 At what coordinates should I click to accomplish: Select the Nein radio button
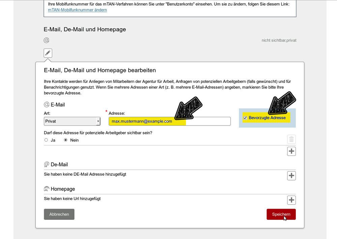[66, 140]
